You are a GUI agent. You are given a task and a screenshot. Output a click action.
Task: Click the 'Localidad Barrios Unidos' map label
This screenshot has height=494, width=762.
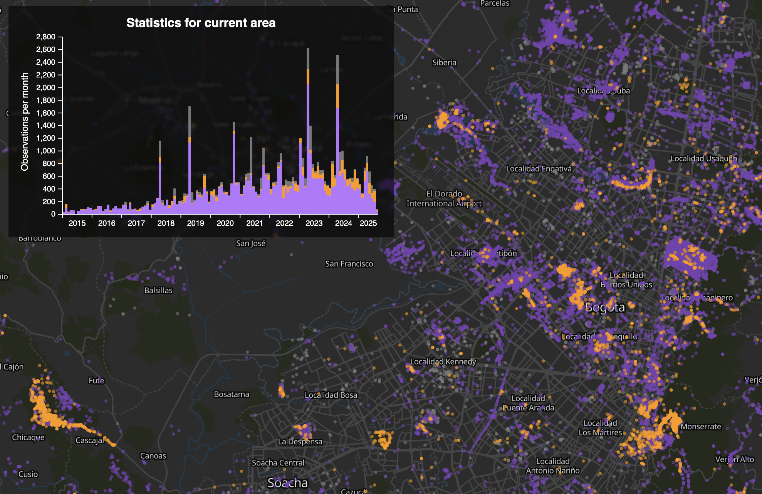tap(626, 280)
